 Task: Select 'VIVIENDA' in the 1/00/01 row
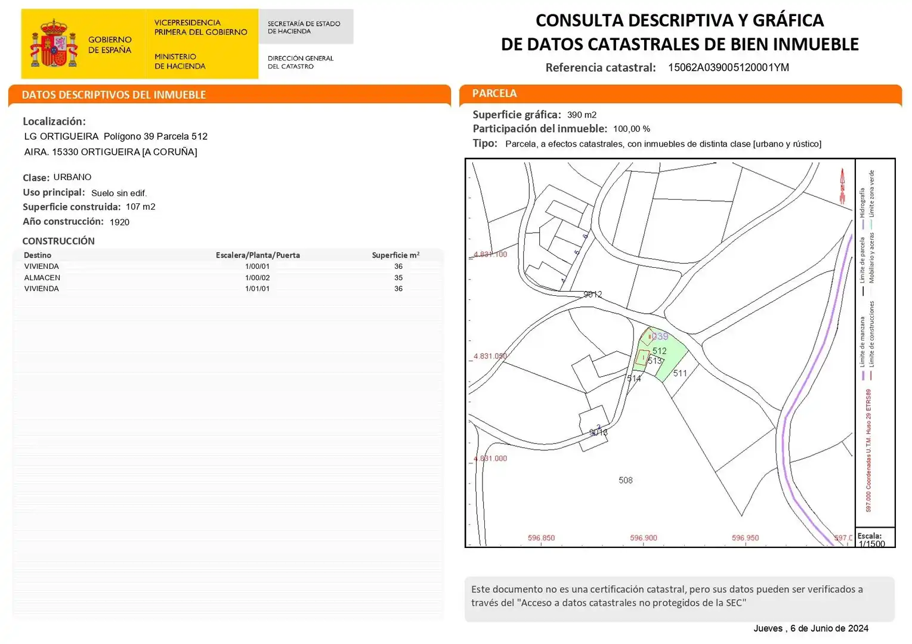[41, 267]
